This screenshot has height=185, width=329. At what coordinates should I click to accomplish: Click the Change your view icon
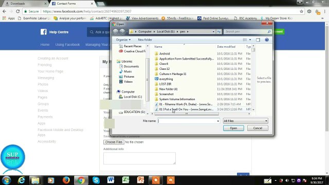click(245, 40)
